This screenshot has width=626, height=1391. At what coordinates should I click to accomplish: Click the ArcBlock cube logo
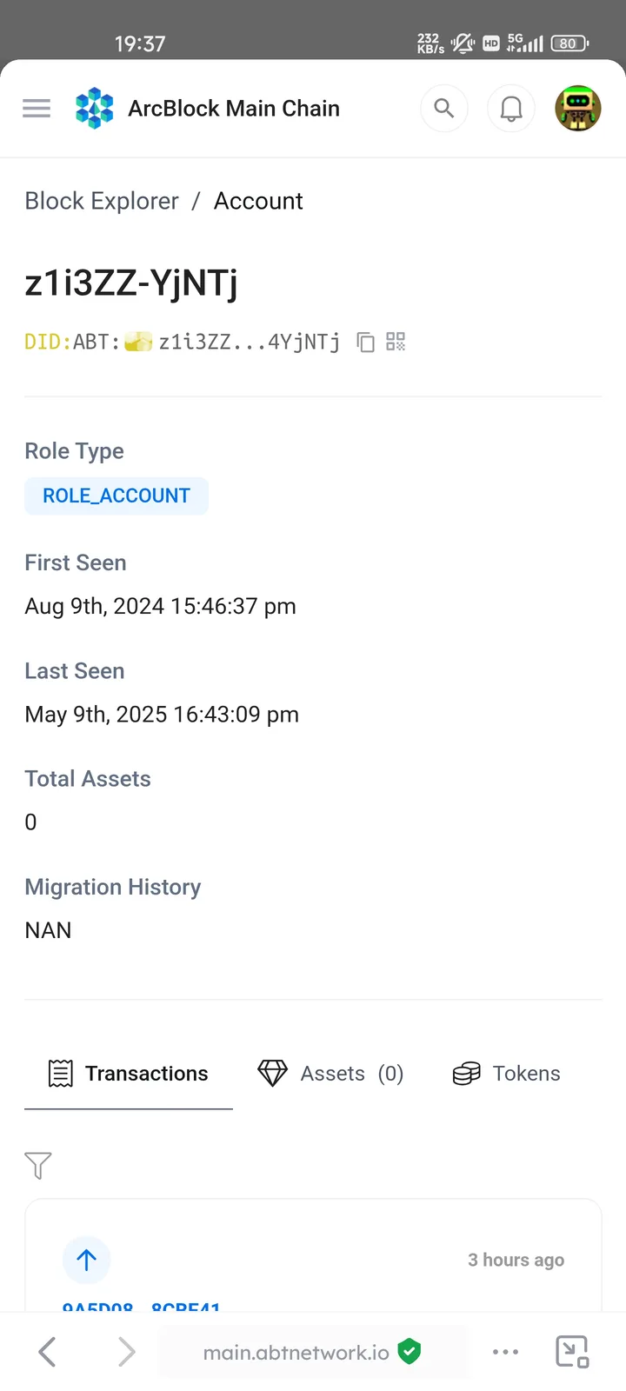pyautogui.click(x=95, y=109)
